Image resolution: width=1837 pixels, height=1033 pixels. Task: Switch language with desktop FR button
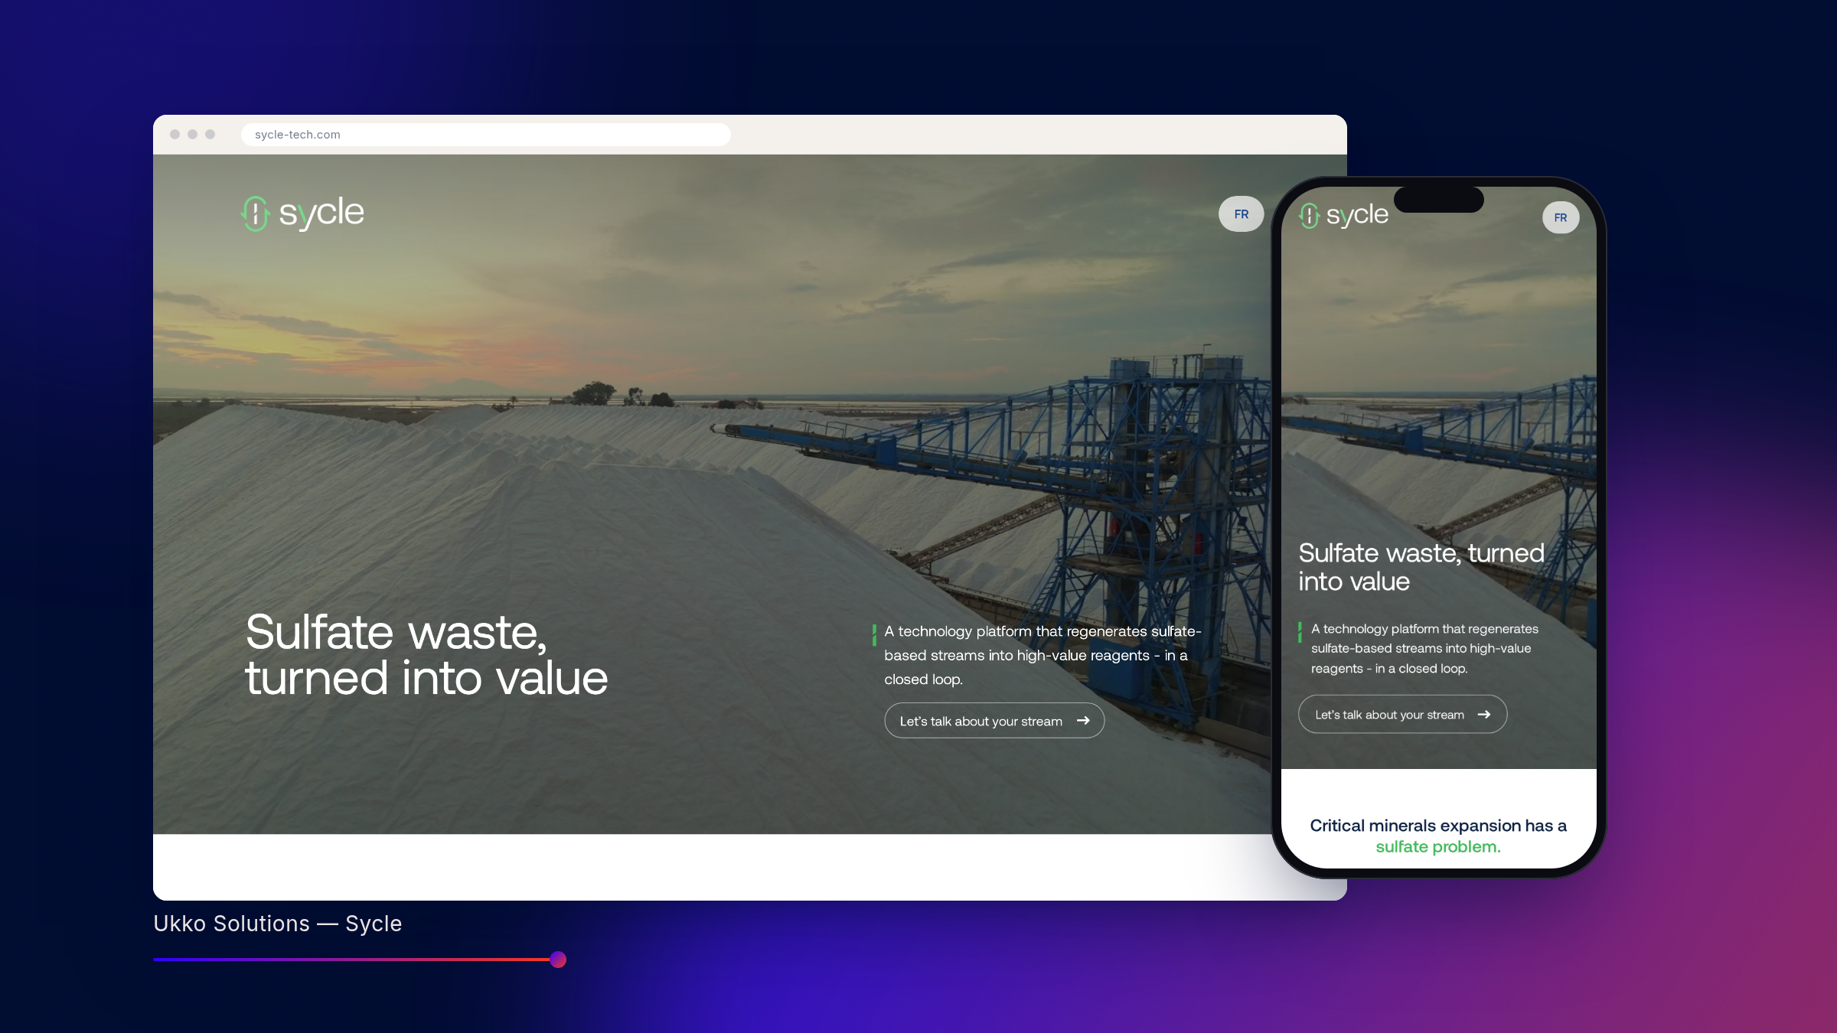click(1241, 214)
